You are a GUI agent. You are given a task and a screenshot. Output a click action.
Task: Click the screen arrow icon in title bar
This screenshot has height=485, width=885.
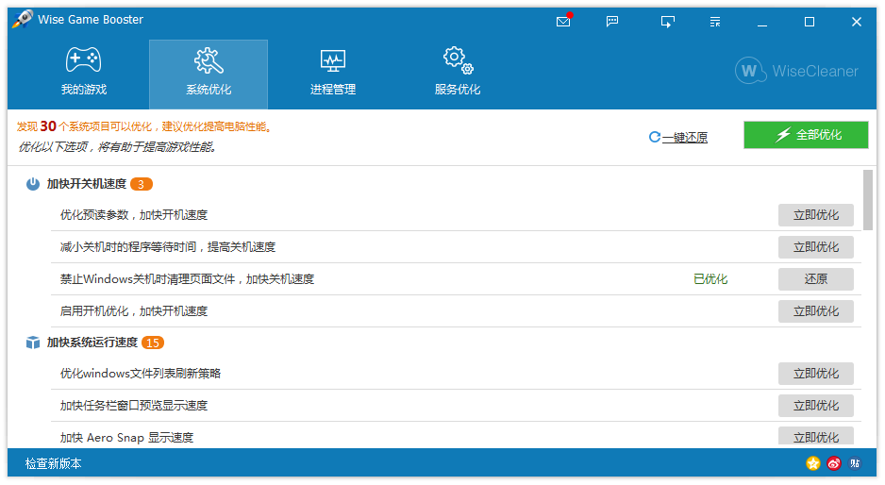668,22
